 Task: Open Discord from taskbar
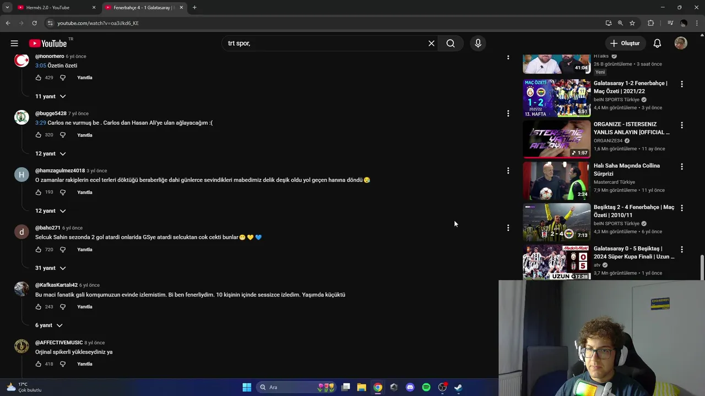click(410, 387)
